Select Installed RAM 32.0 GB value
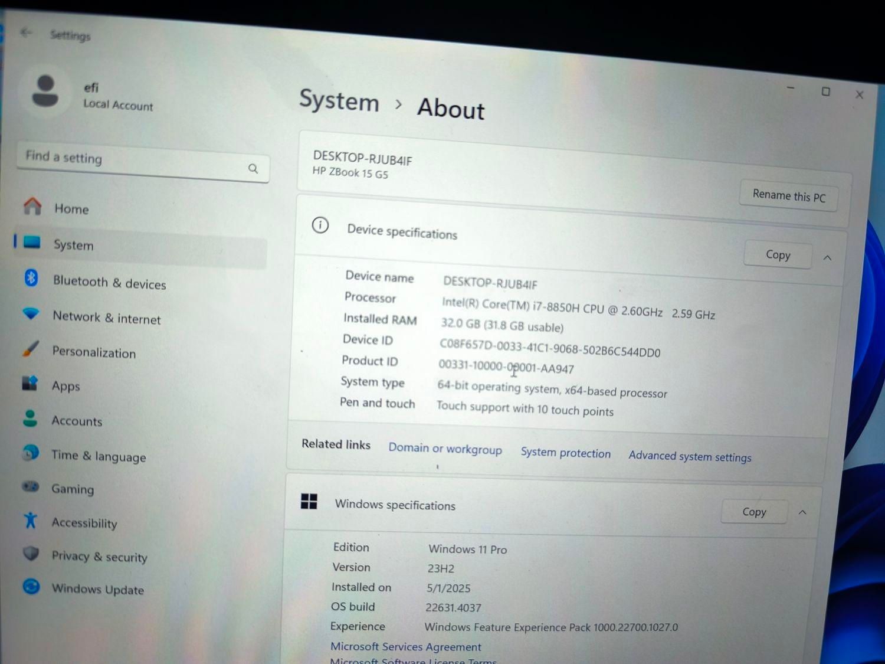 [x=502, y=325]
